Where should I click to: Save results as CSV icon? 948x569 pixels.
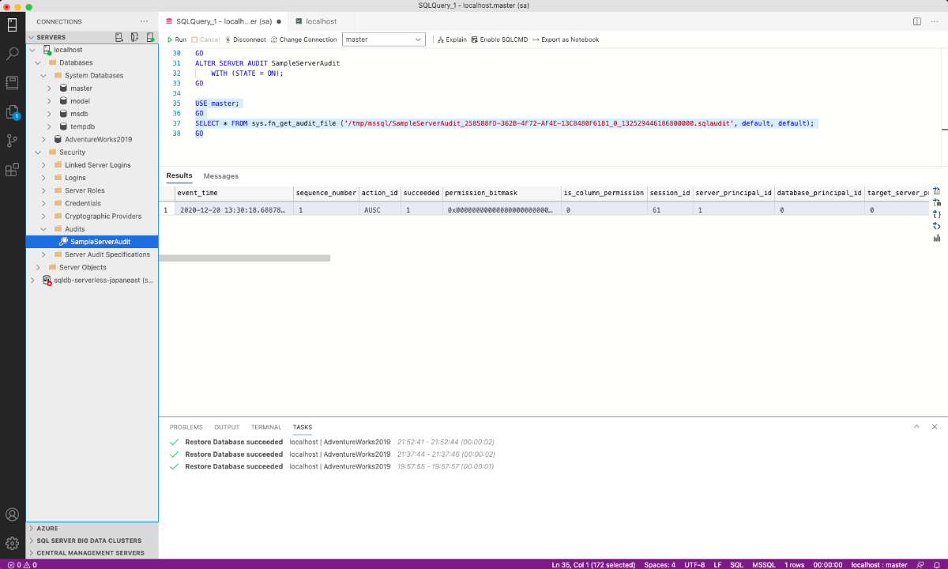pyautogui.click(x=936, y=190)
